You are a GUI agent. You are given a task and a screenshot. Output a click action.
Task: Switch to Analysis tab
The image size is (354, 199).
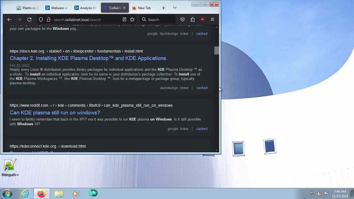click(x=86, y=8)
